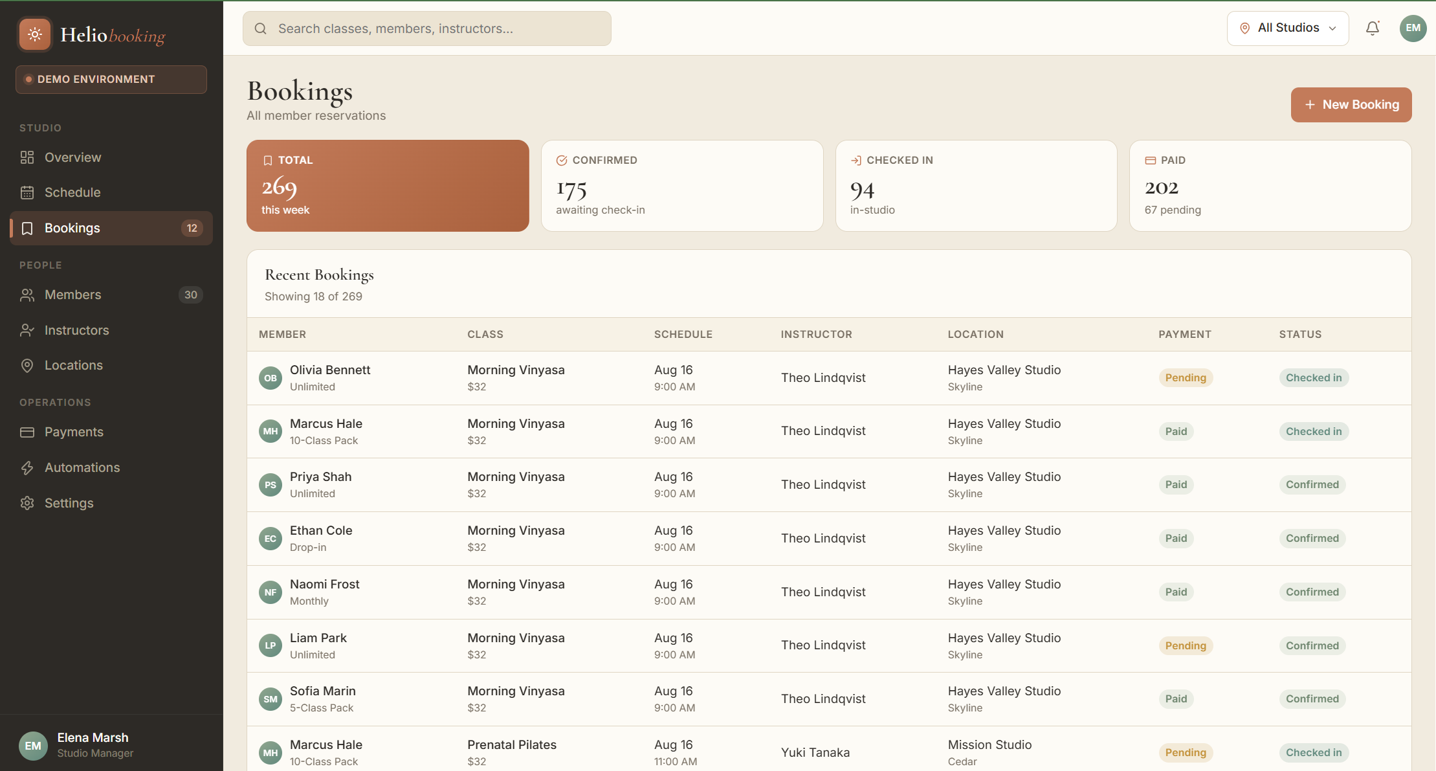1436x771 pixels.
Task: Expand the All Studios dropdown
Action: point(1288,28)
